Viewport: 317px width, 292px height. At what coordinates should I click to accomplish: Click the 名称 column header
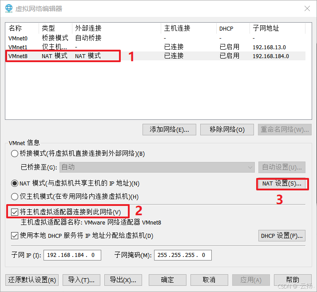click(x=22, y=28)
